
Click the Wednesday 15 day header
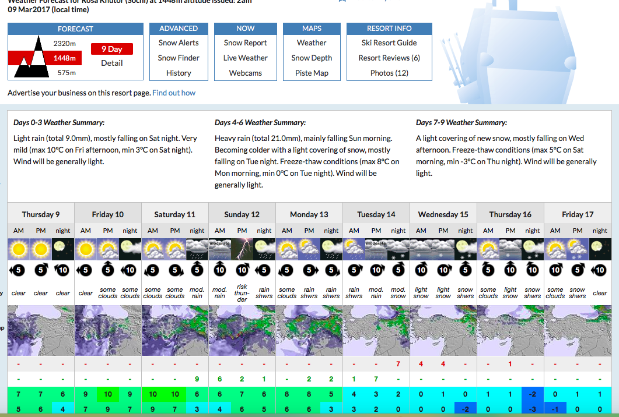pyautogui.click(x=443, y=214)
